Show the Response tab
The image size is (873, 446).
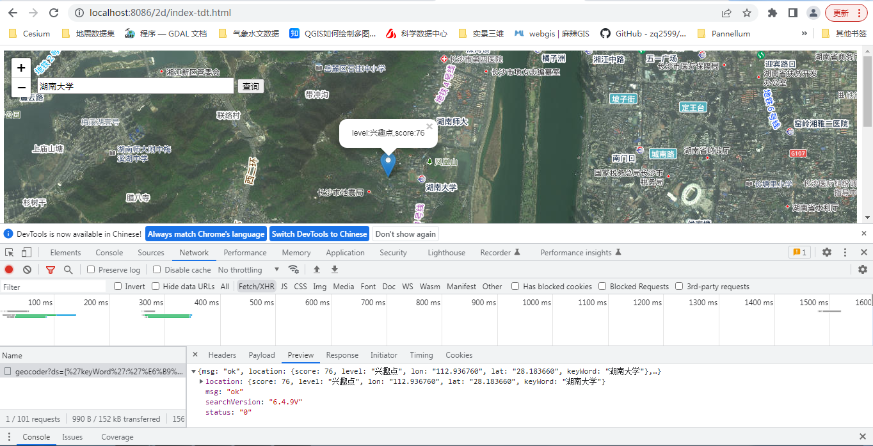click(x=342, y=354)
